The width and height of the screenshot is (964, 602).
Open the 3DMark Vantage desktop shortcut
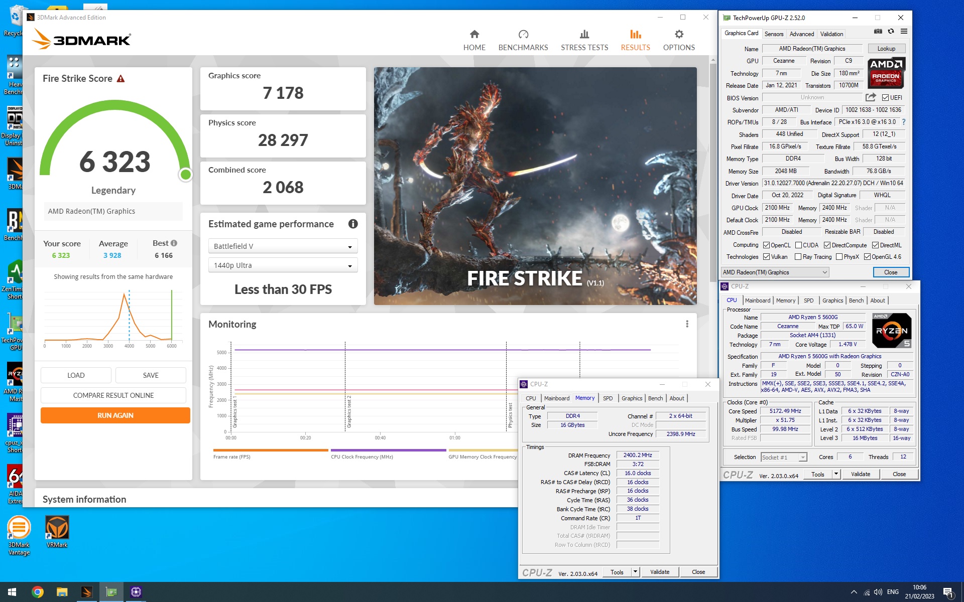19,536
